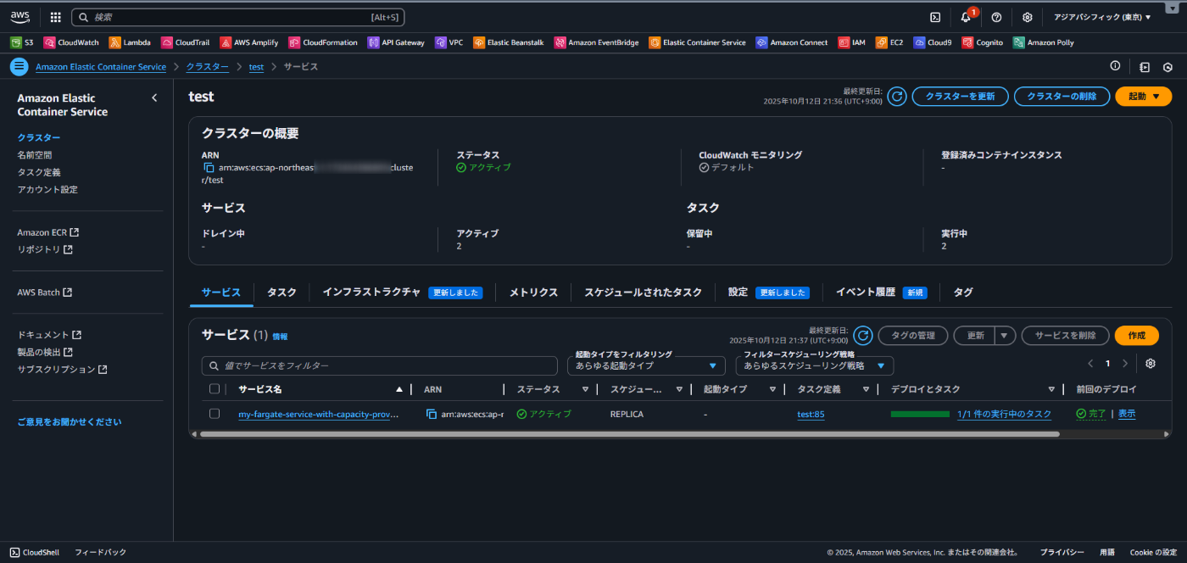Open Cognito favorite shortcut

[x=983, y=42]
